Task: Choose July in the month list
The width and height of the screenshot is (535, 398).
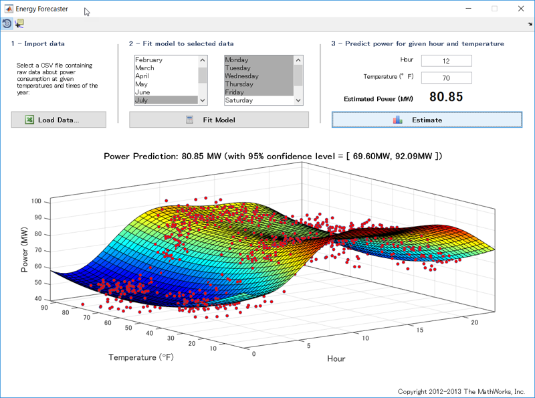Action: [x=142, y=100]
